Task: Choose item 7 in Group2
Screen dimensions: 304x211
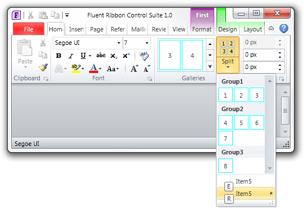Action: (x=225, y=138)
